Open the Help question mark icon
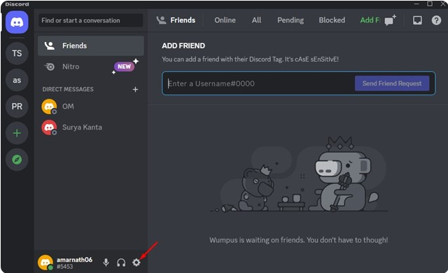Screen dimensions: 448x273 (436, 20)
